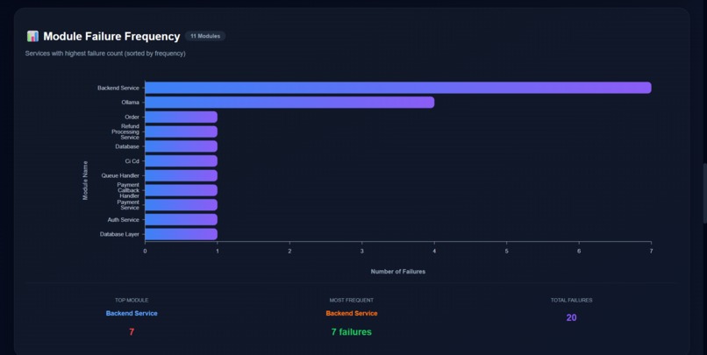Click the Backend Service bar in chart

pyautogui.click(x=398, y=88)
